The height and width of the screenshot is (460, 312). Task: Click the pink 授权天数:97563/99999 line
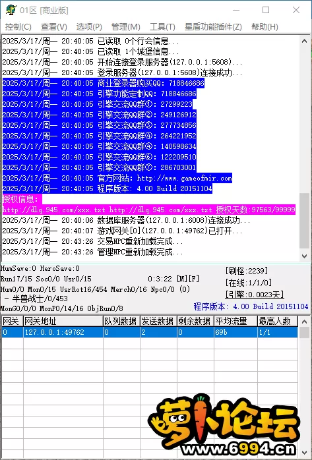pyautogui.click(x=149, y=210)
